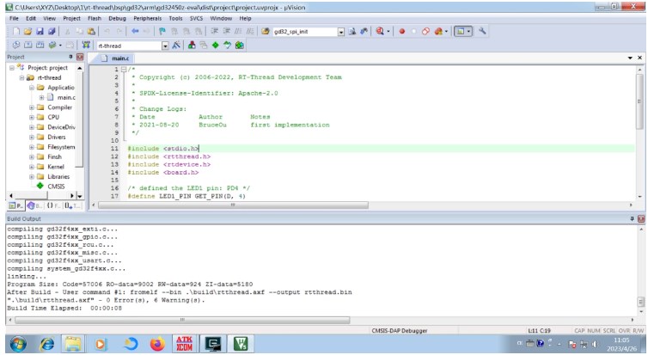The image size is (648, 355).
Task: Expand the Kernel folder in project tree
Action: [x=32, y=166]
